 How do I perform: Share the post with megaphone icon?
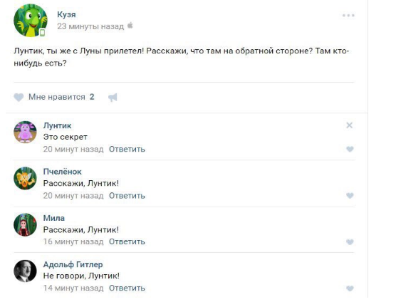click(x=113, y=97)
